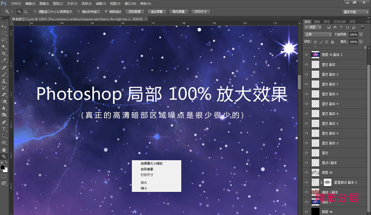Image resolution: width=371 pixels, height=215 pixels.
Task: Select the Rounded Rectangle shape tool
Action: pos(4,142)
